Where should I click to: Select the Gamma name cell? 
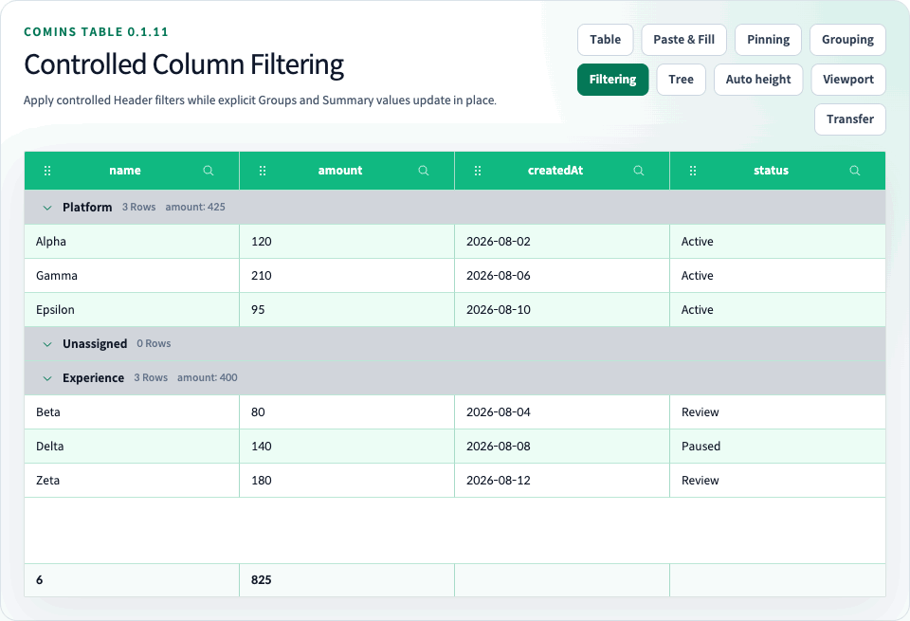132,276
